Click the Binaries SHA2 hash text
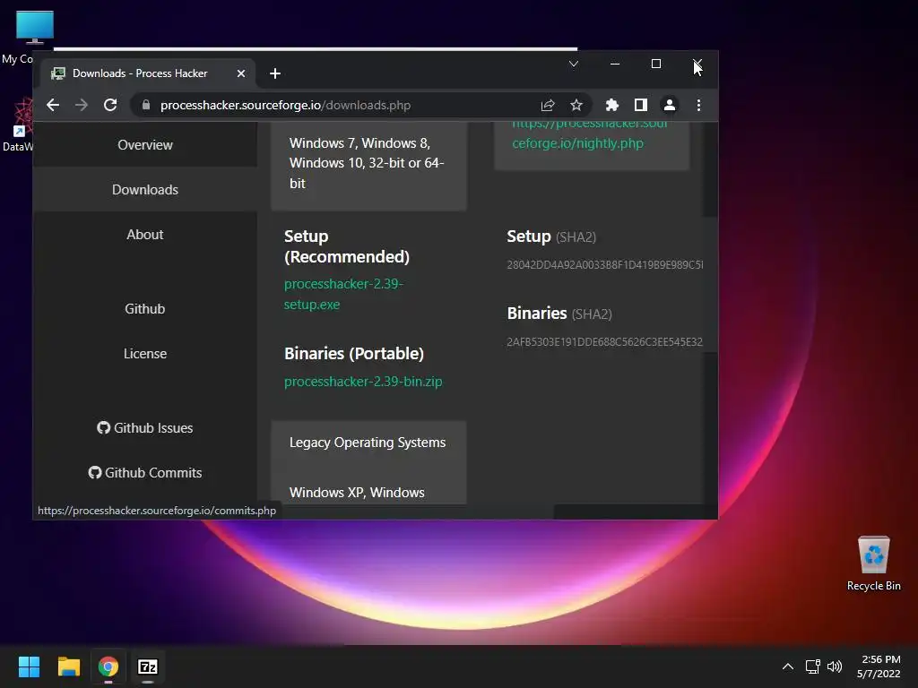 605,341
